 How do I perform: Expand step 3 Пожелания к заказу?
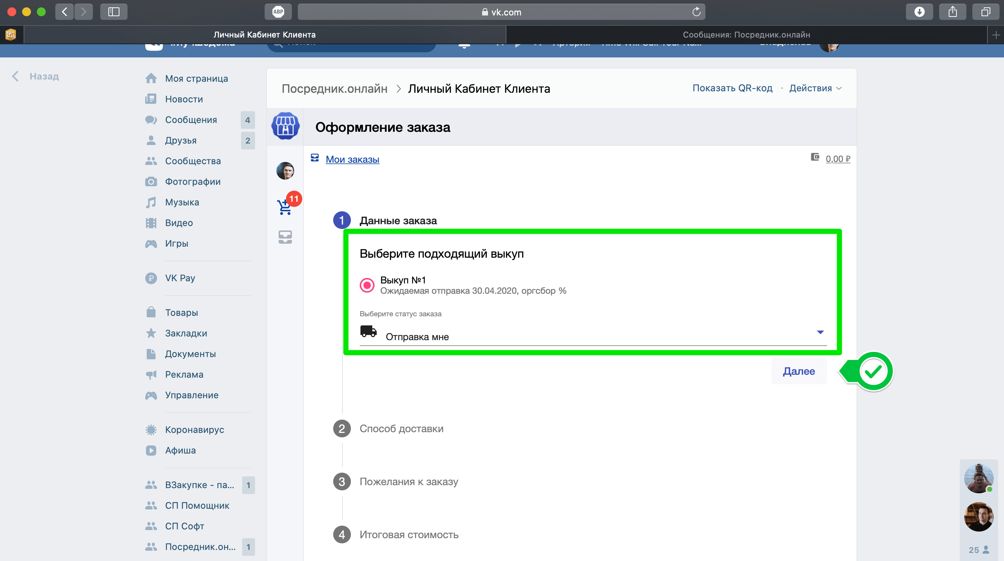[408, 481]
